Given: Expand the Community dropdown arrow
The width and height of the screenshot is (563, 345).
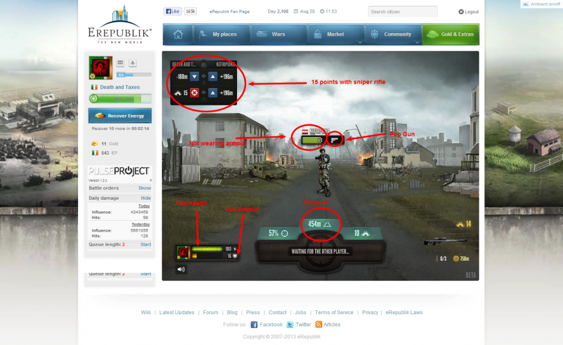Looking at the screenshot, I should (417, 42).
